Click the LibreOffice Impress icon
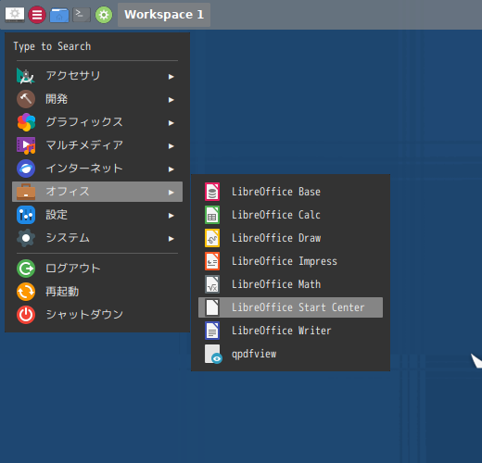 tap(212, 261)
